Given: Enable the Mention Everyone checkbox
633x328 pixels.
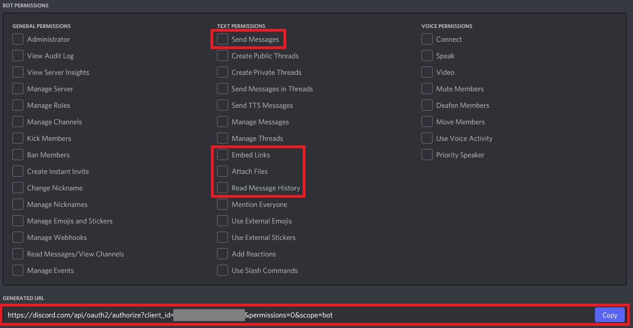Looking at the screenshot, I should coord(222,205).
